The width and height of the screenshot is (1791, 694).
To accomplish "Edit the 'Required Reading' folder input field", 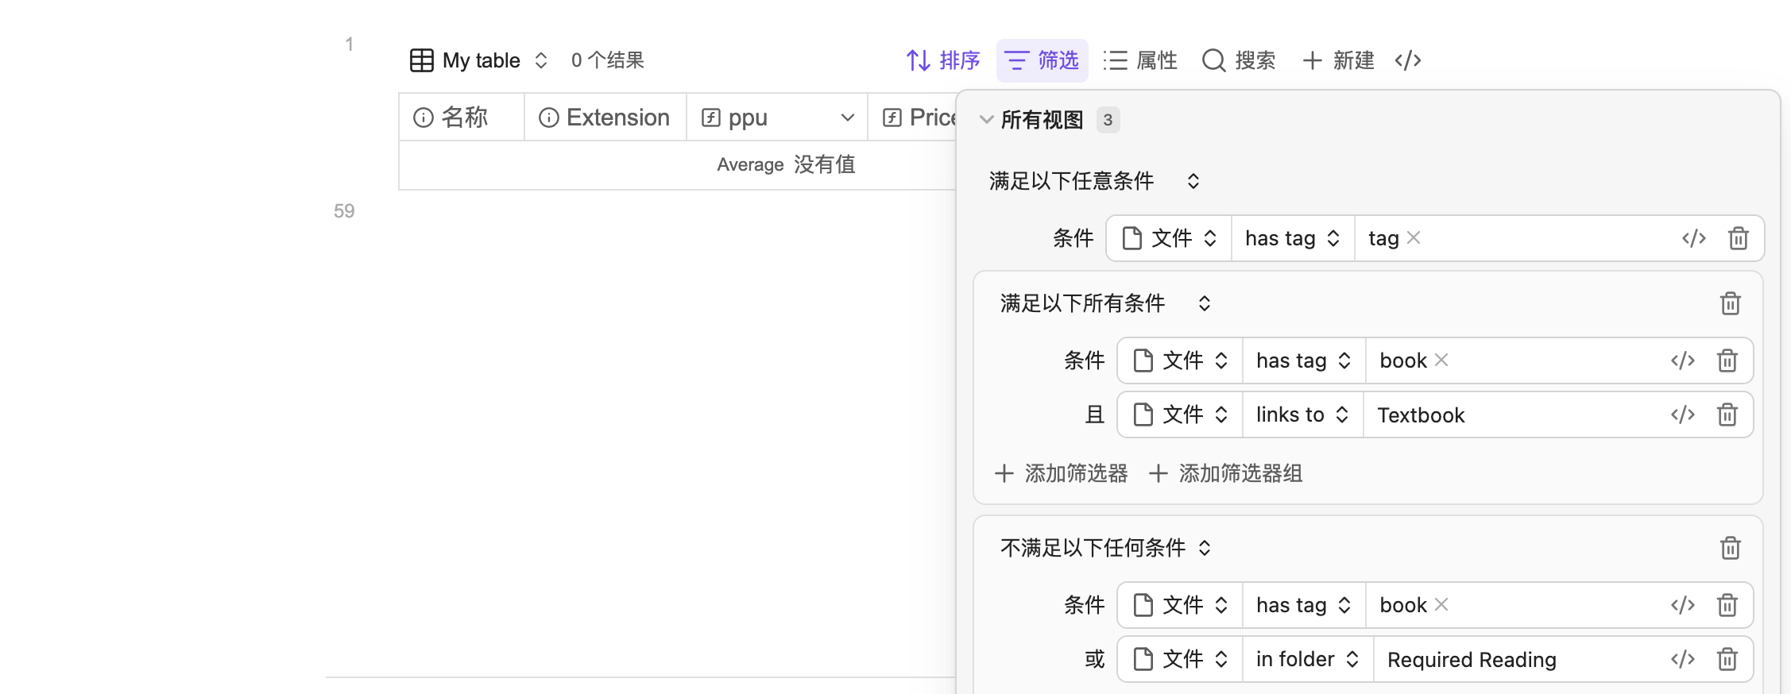I will coord(1516,659).
